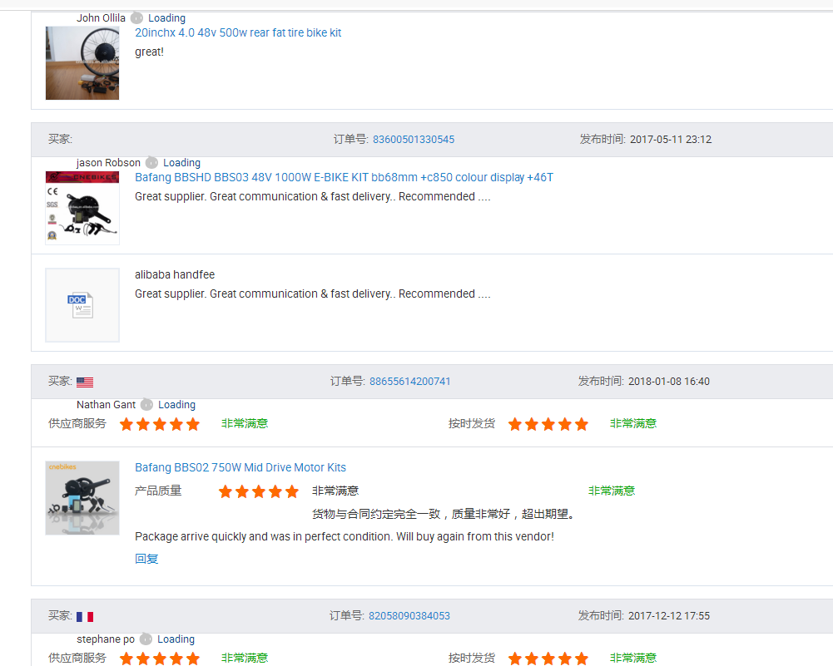Click the US flag icon next to buyer
The width and height of the screenshot is (833, 666).
(85, 382)
